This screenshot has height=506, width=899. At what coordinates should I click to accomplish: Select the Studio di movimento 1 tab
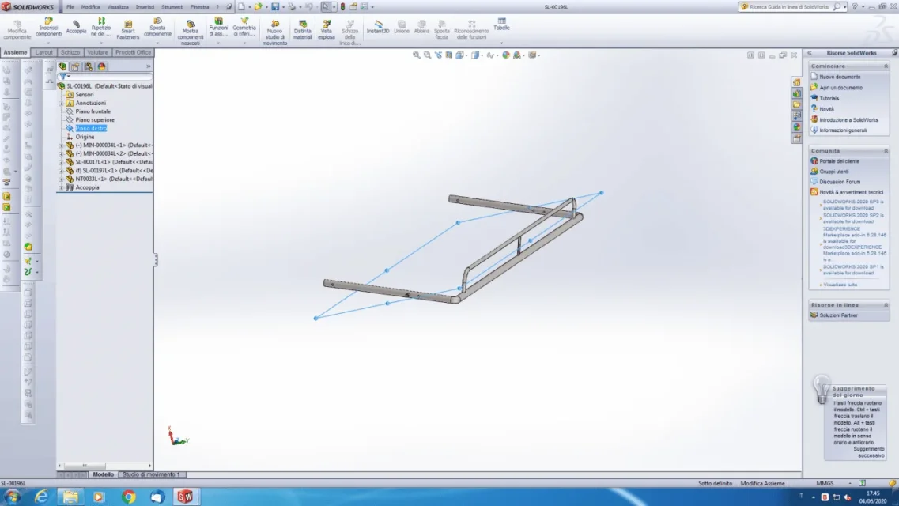tap(151, 474)
